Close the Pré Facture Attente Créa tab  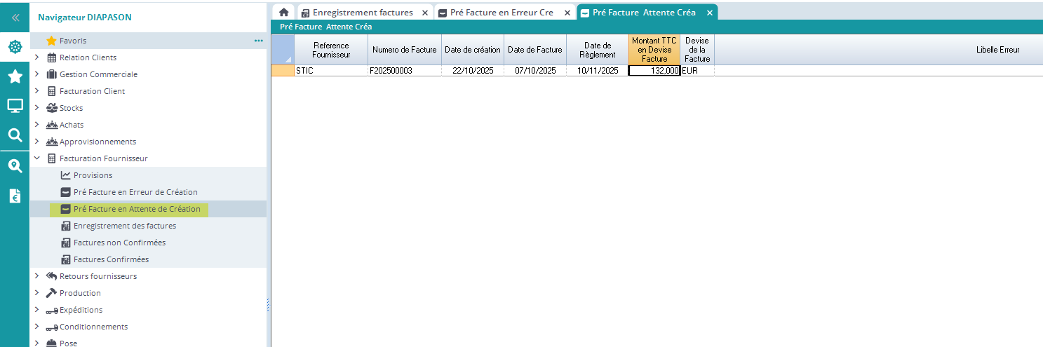709,13
